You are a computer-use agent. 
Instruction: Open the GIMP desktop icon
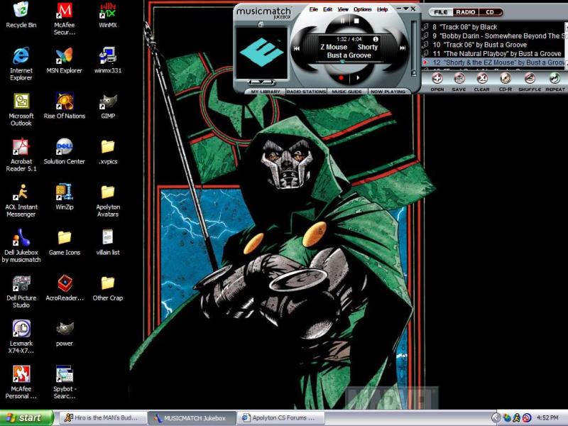click(108, 105)
